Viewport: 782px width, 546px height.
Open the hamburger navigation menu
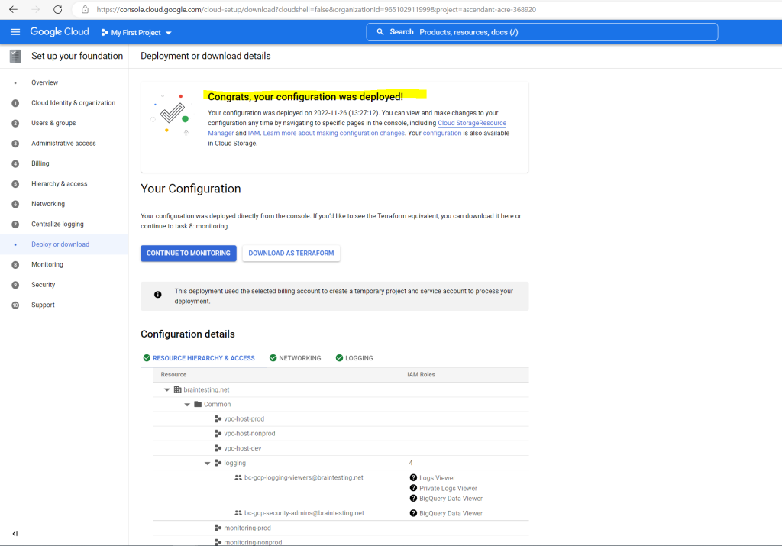(15, 32)
